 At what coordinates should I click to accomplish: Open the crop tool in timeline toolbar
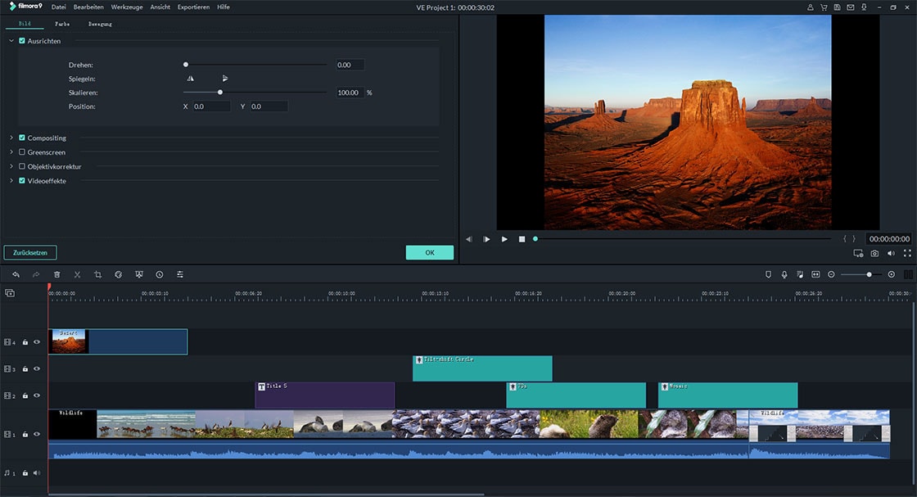click(97, 274)
